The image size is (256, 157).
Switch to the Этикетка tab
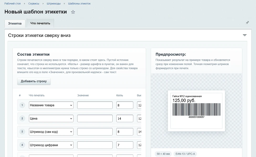coord(15,24)
